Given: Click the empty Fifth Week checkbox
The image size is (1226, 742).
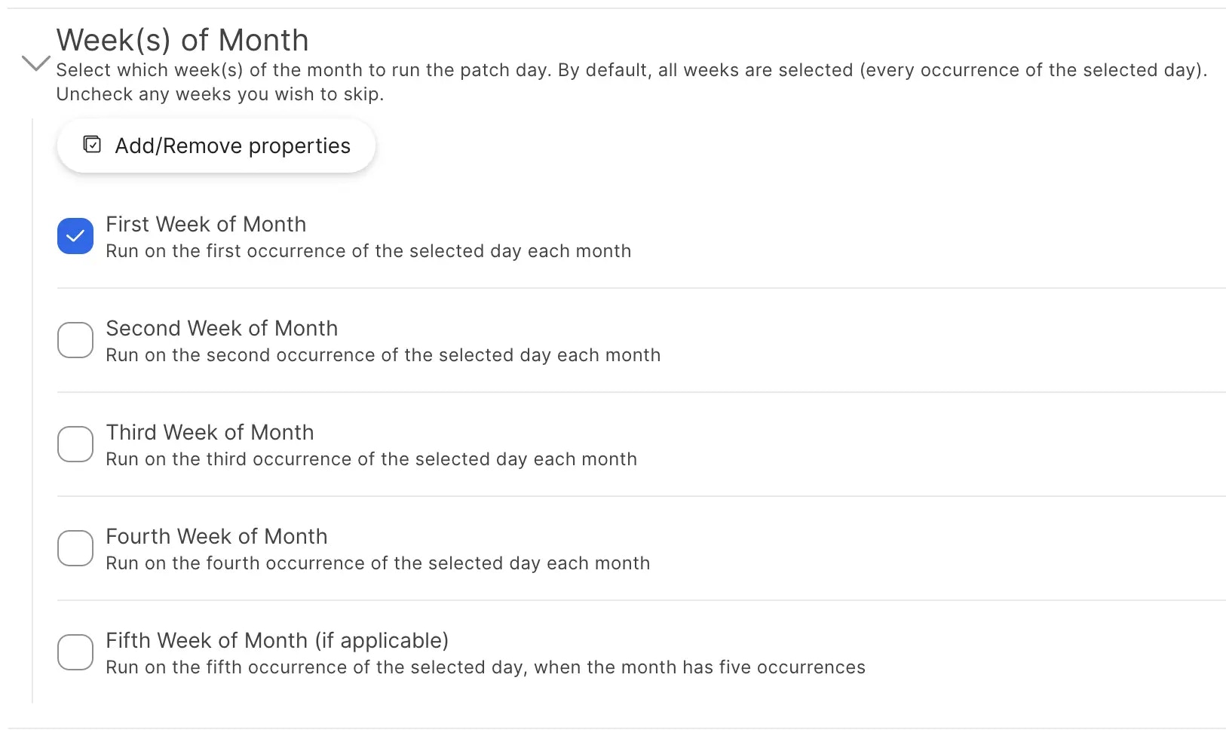Looking at the screenshot, I should pos(75,652).
